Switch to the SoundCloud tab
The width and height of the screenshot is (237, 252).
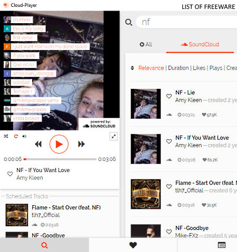click(200, 44)
